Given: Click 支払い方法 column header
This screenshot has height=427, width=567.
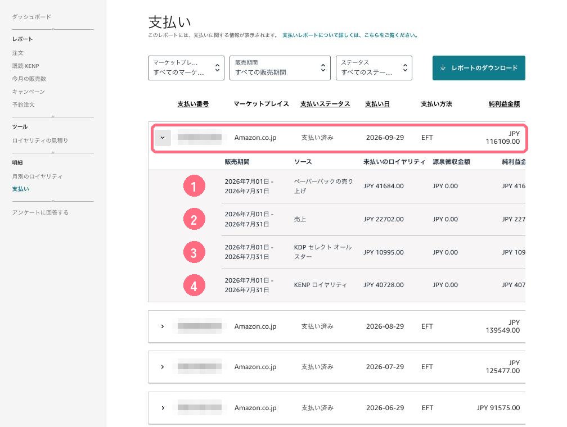Looking at the screenshot, I should pyautogui.click(x=436, y=104).
